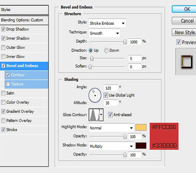Open the Style dropdown showing Stroke Emboss
Image resolution: width=196 pixels, height=173 pixels.
(x=107, y=23)
